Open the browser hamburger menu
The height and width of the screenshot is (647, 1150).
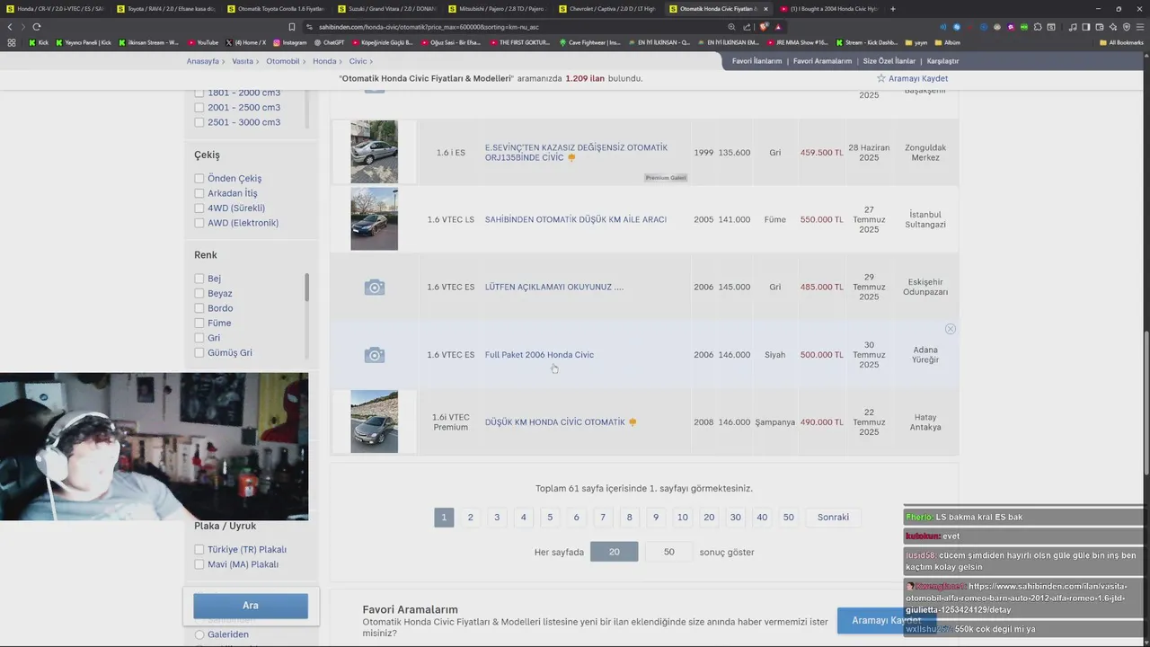[1140, 27]
